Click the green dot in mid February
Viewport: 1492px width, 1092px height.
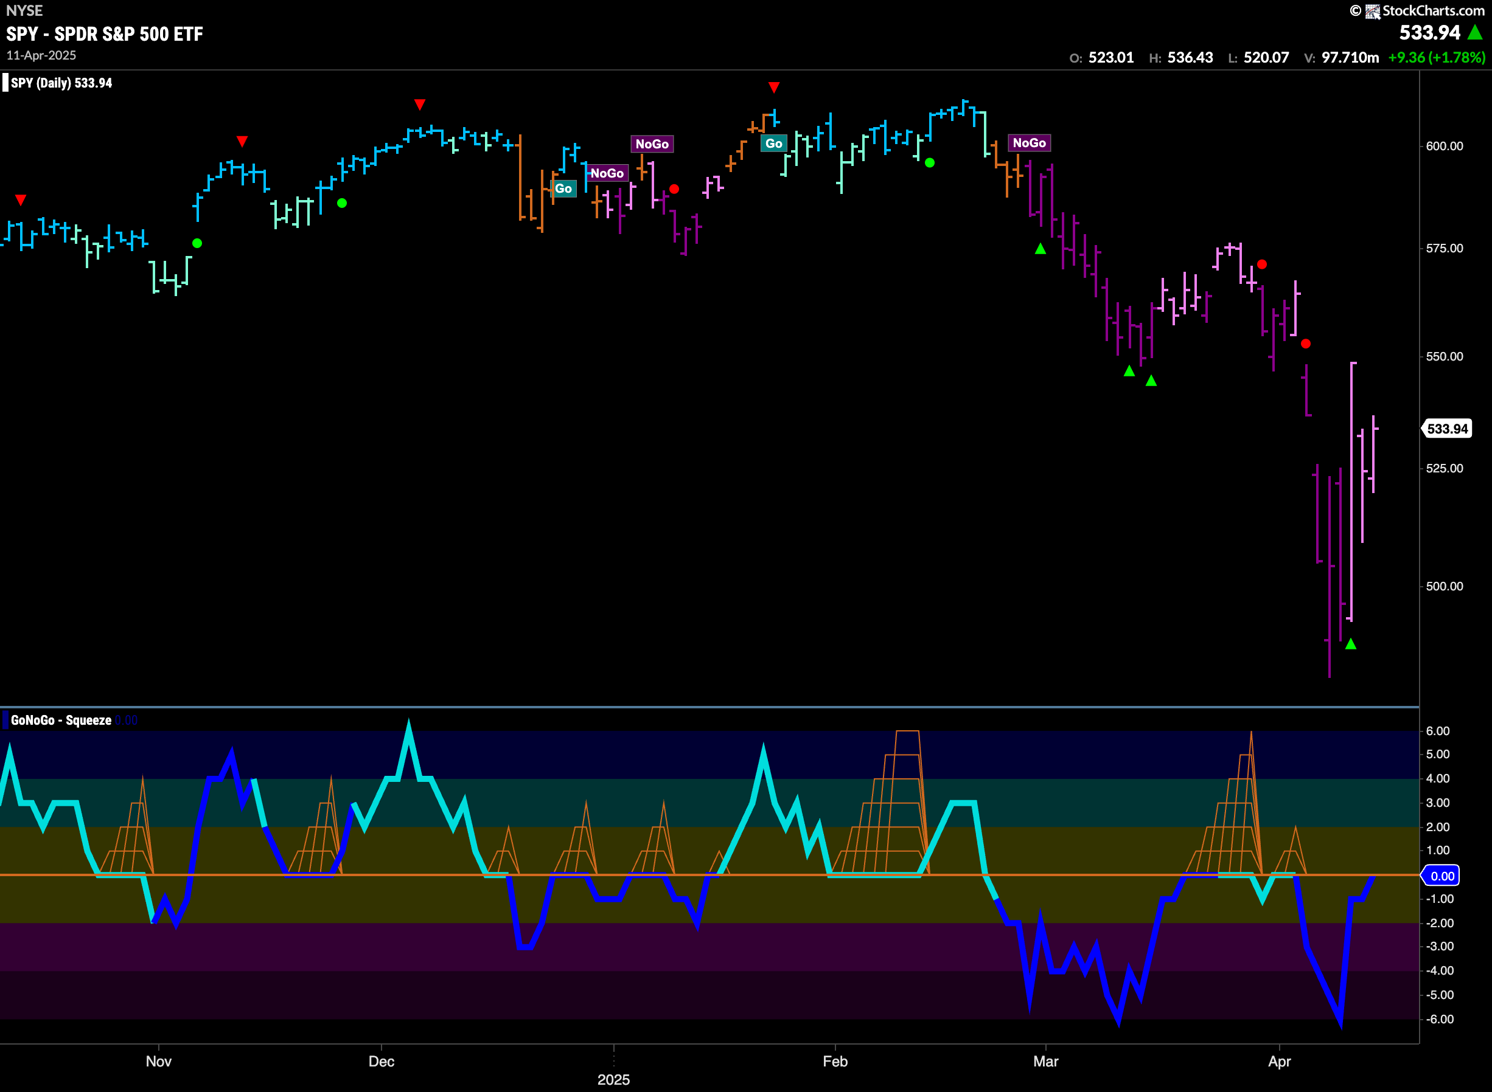pyautogui.click(x=929, y=162)
